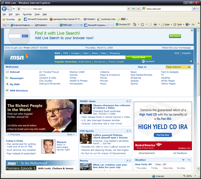Open the Favorites menu

pos(27,14)
